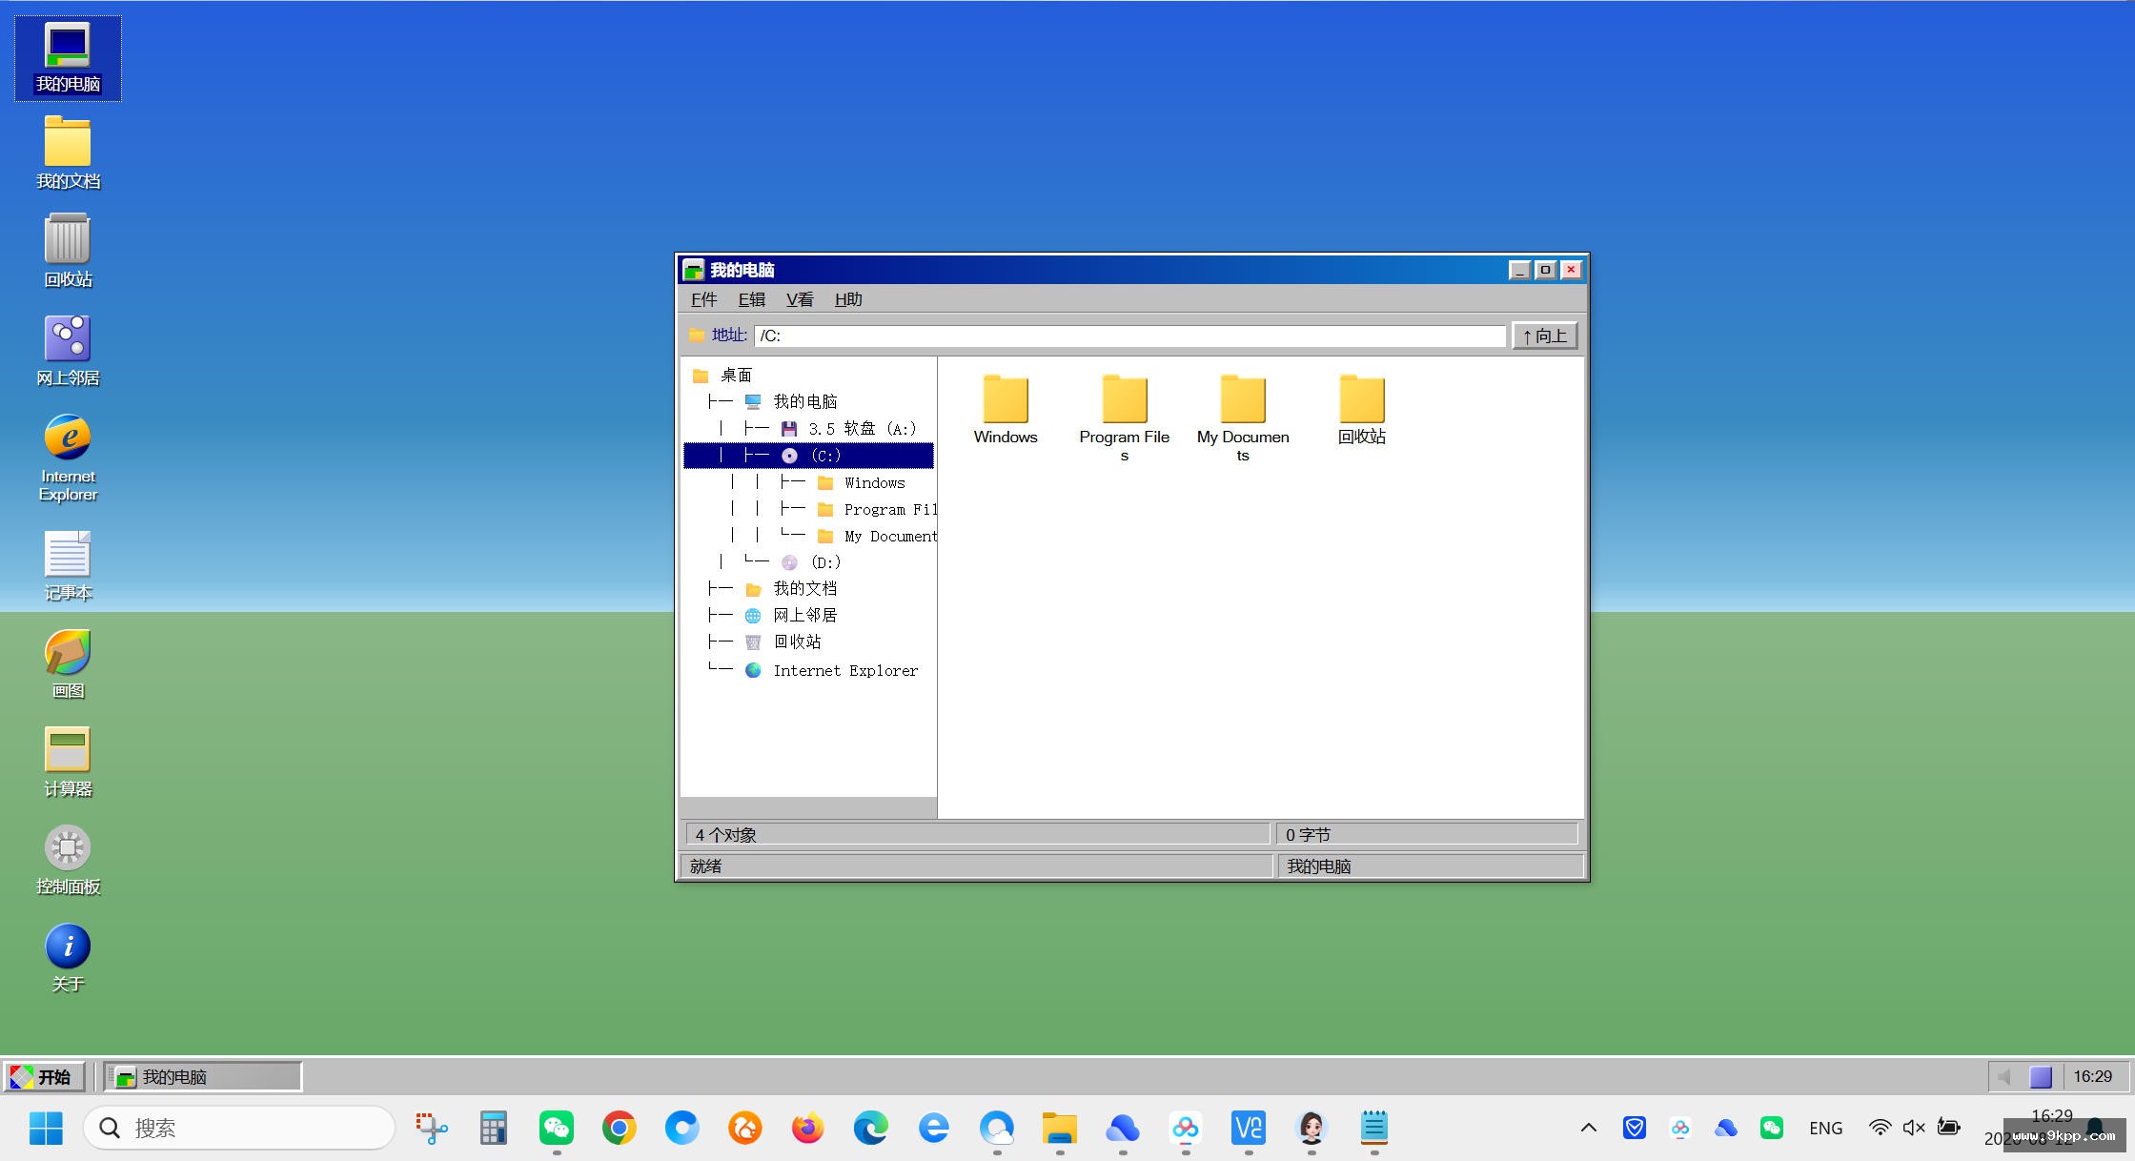This screenshot has width=2135, height=1161.
Task: Show hidden system tray icons chevron
Action: (x=1588, y=1128)
